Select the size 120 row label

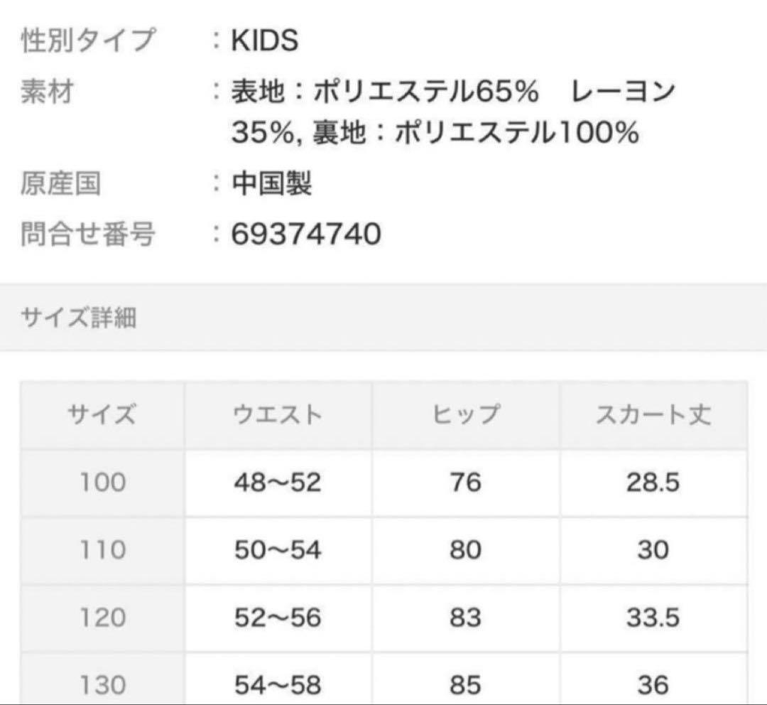tap(102, 618)
